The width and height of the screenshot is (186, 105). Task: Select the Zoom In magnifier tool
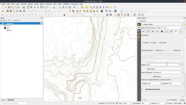(x=35, y=7)
